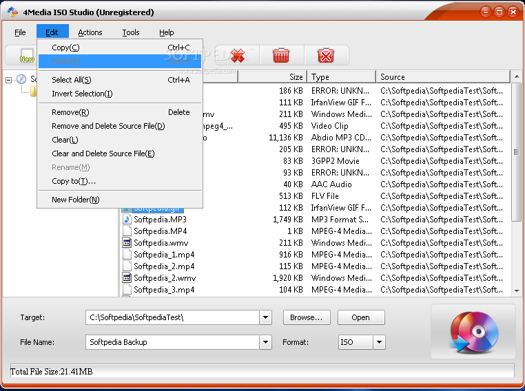Click the file icon of Softpedia.MP4

(x=127, y=231)
